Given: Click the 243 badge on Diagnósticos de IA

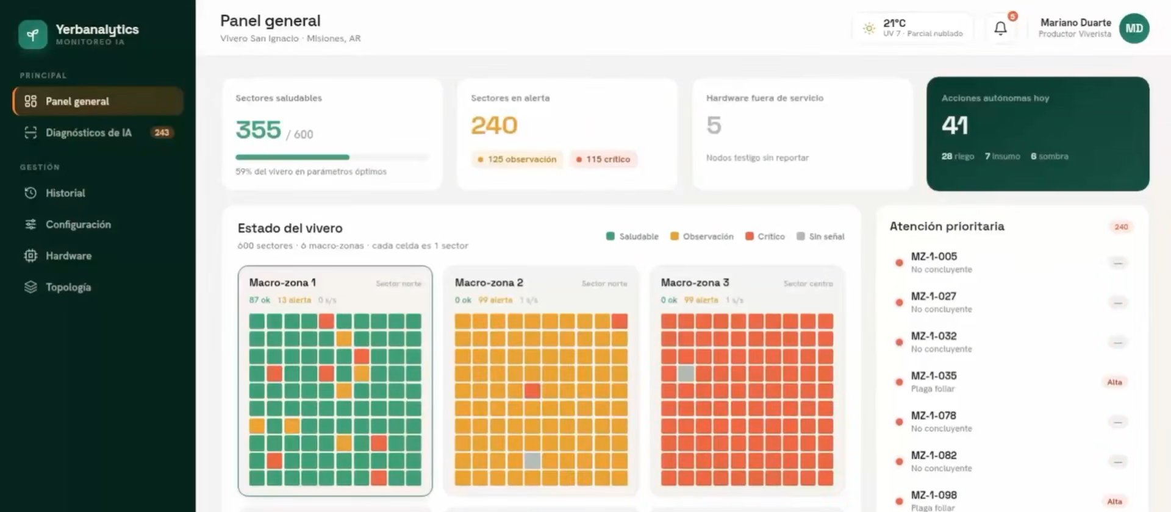Looking at the screenshot, I should click(x=162, y=133).
